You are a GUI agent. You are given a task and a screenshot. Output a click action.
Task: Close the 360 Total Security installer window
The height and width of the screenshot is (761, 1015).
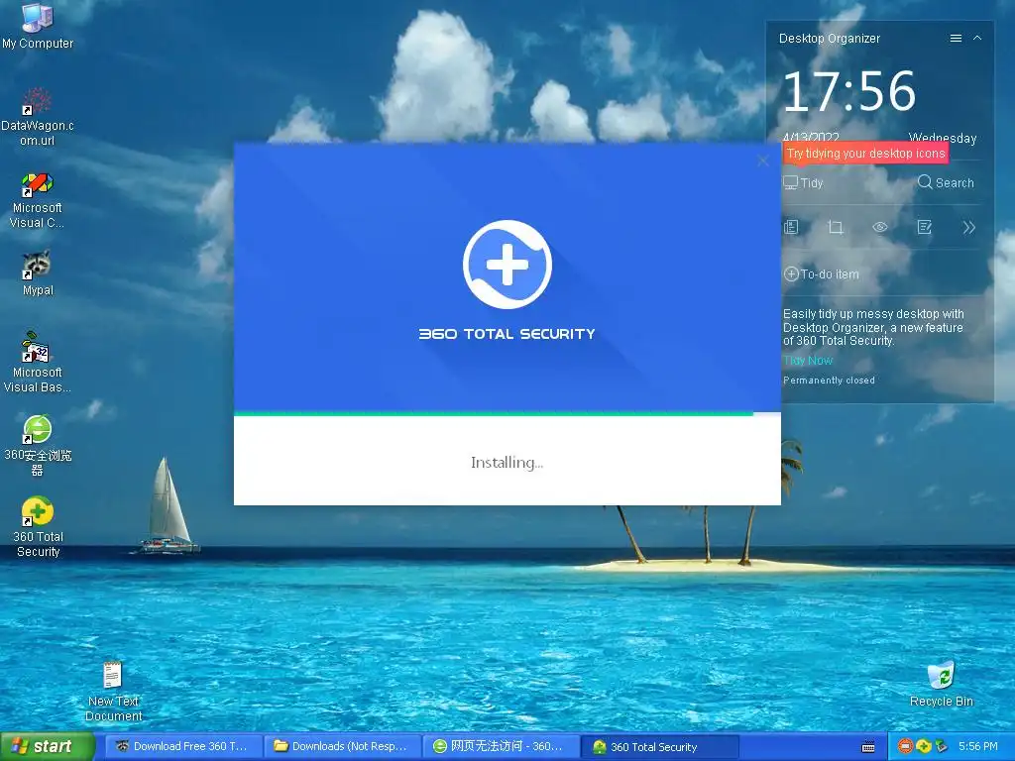[x=763, y=161]
